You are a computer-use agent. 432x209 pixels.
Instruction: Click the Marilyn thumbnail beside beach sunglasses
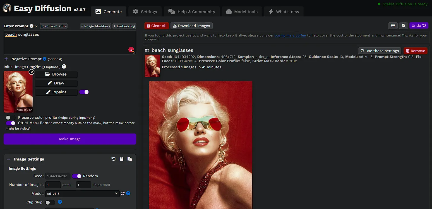tap(152, 65)
